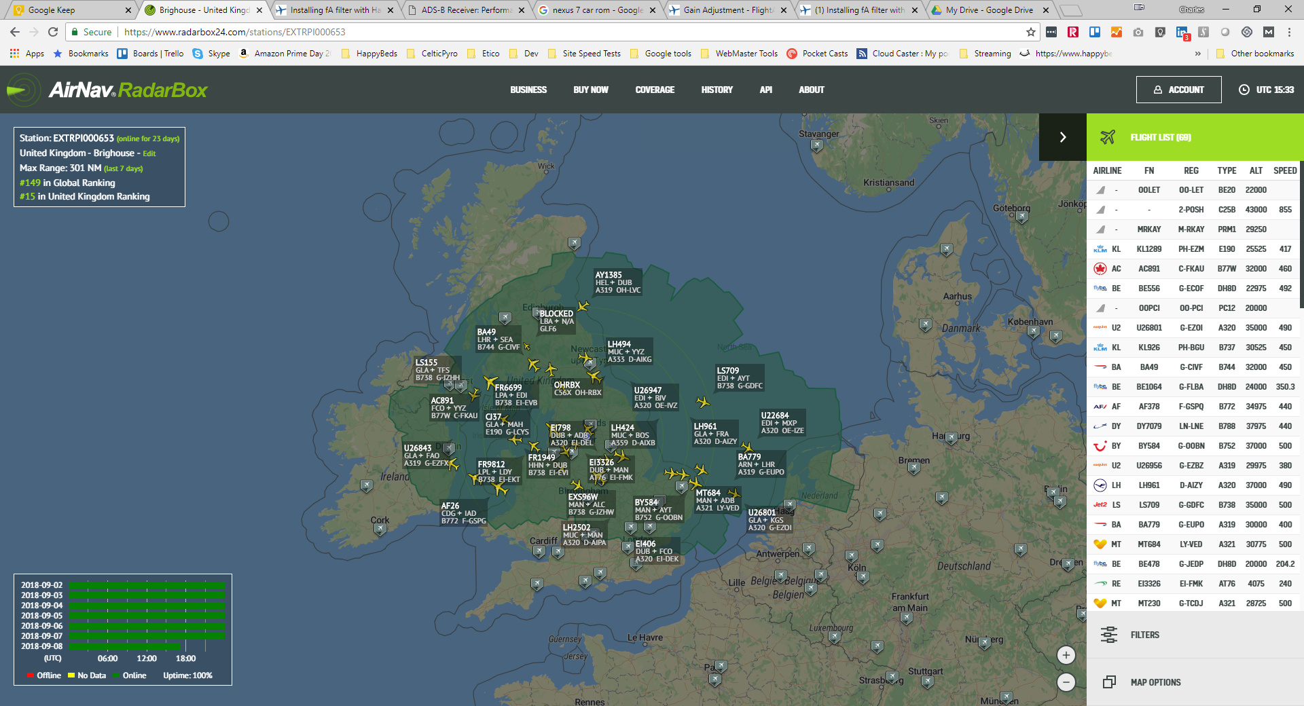Go to the Buy Now page
The height and width of the screenshot is (706, 1304).
click(x=591, y=90)
